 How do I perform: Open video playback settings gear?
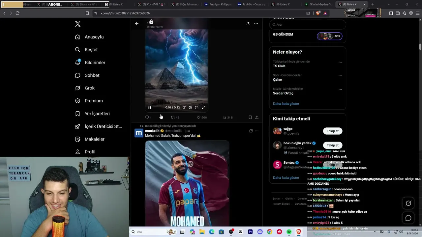click(x=190, y=107)
